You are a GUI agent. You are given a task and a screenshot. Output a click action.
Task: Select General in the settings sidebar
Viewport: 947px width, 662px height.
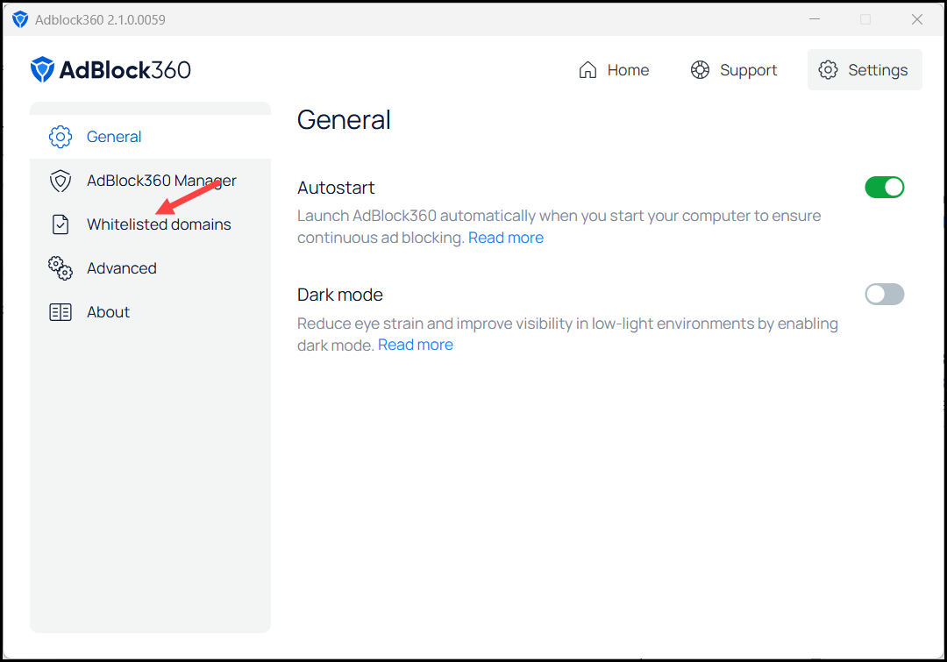(151, 137)
